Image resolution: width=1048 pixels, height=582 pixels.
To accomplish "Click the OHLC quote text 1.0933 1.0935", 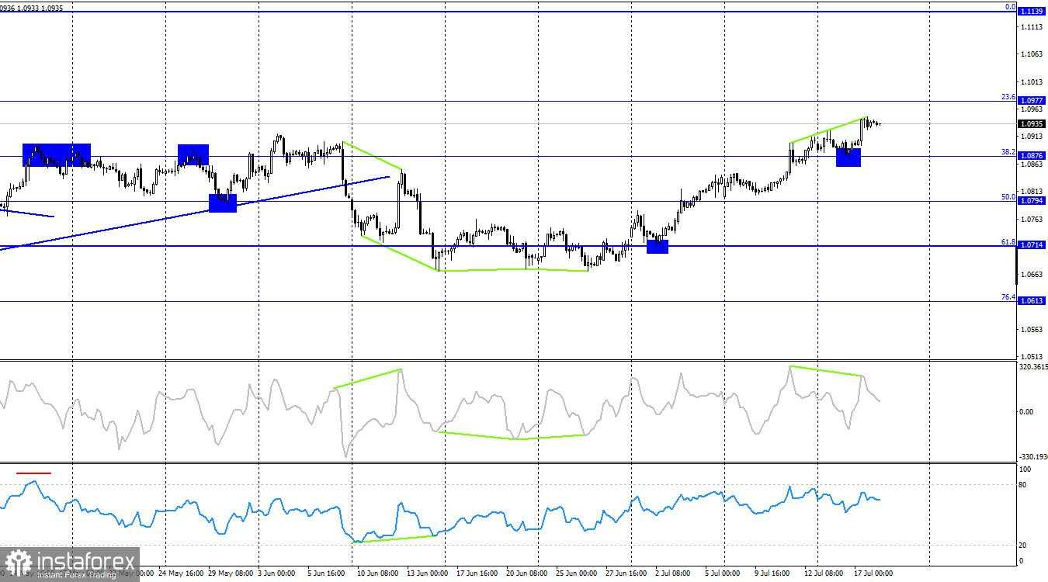I will (x=40, y=8).
